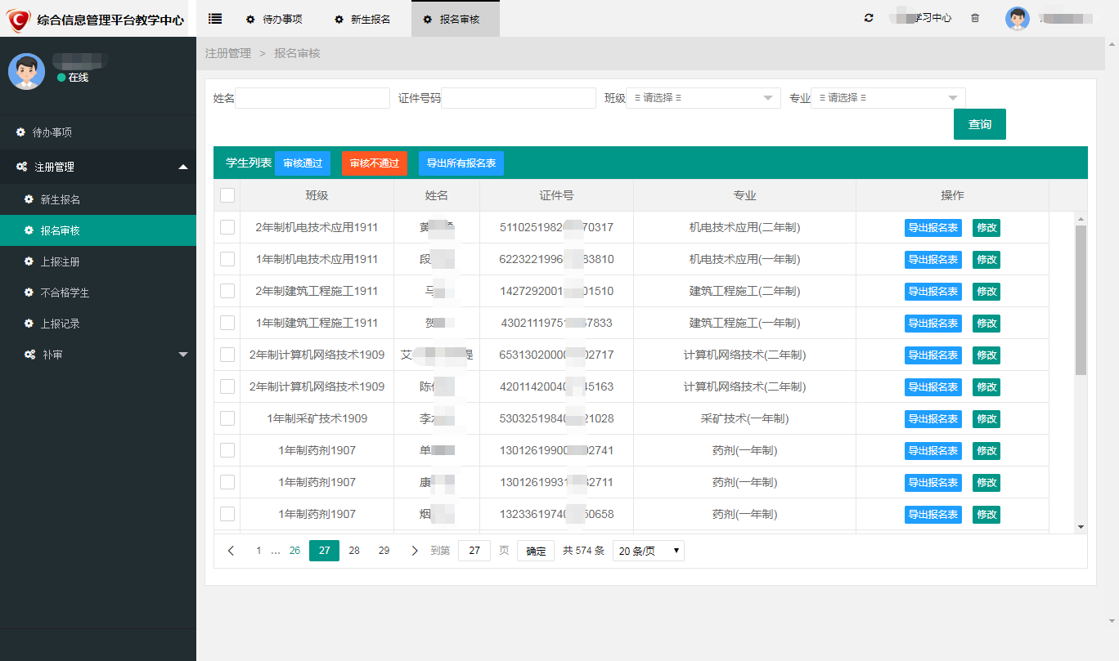Open the 班级 dropdown filter
Viewport: 1119px width, 661px height.
pyautogui.click(x=703, y=98)
